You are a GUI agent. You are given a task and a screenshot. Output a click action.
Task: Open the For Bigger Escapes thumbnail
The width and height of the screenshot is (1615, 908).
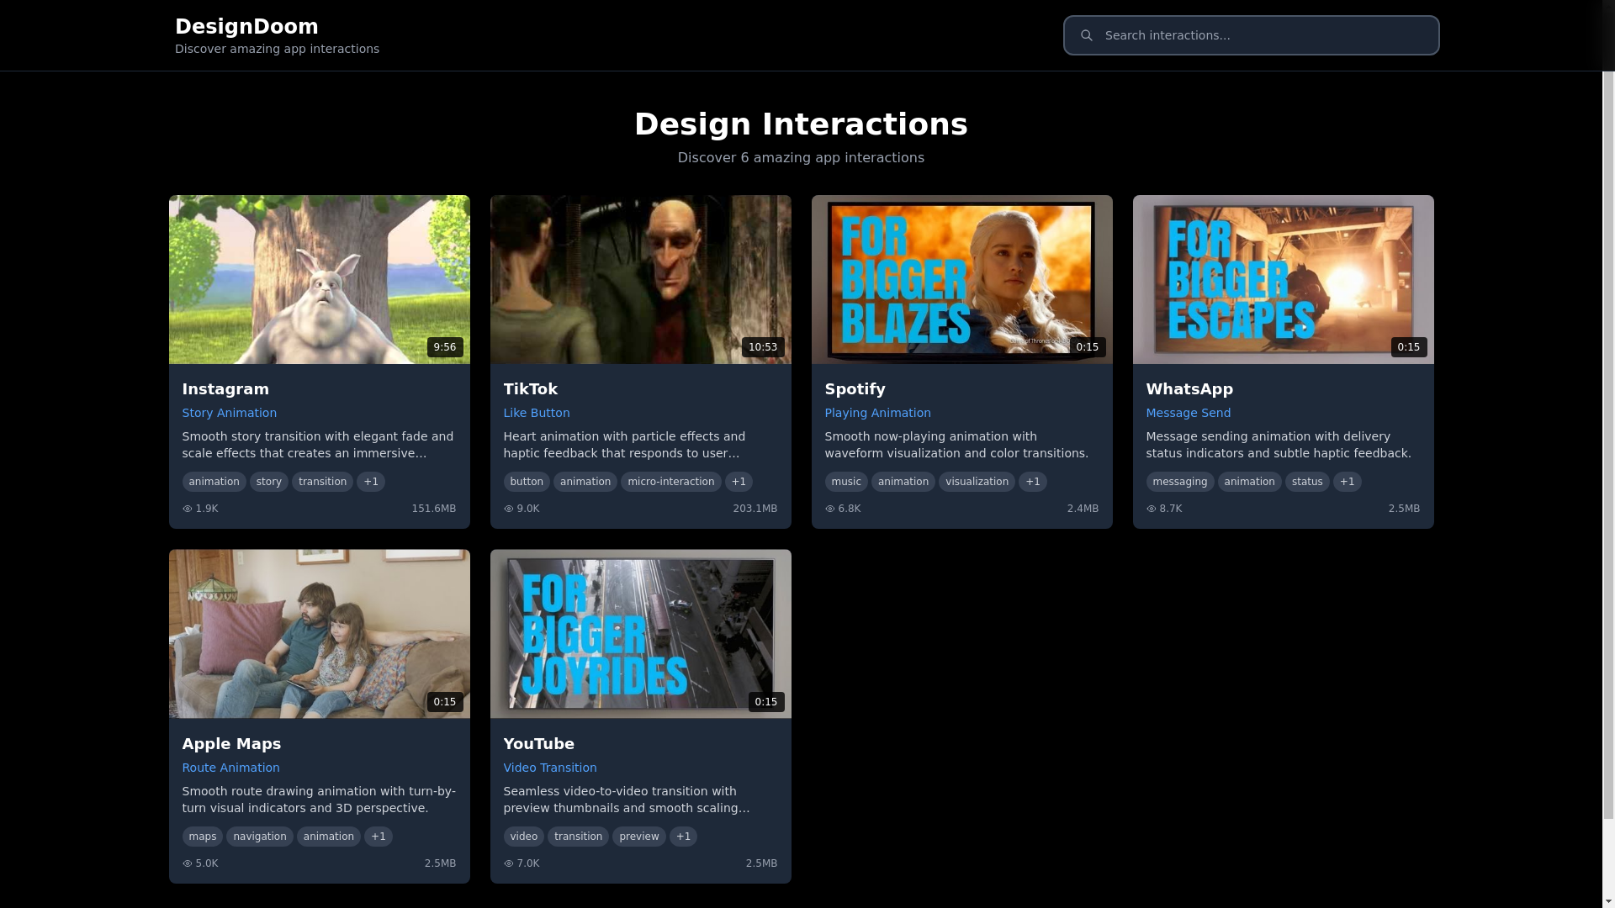click(1284, 280)
